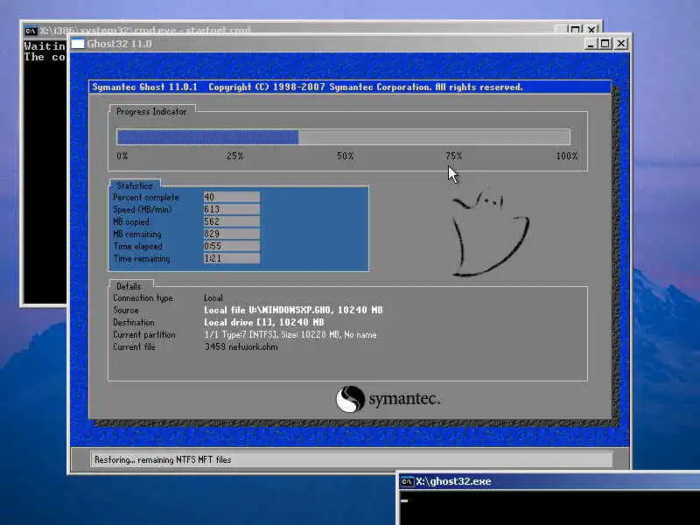The height and width of the screenshot is (525, 700).
Task: Maximize the Ghost32 11.0 window
Action: pos(605,44)
